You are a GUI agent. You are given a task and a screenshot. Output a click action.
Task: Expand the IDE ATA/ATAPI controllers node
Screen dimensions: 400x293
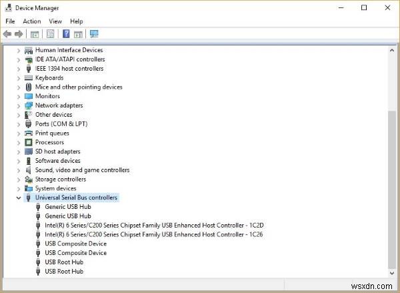pyautogui.click(x=19, y=59)
